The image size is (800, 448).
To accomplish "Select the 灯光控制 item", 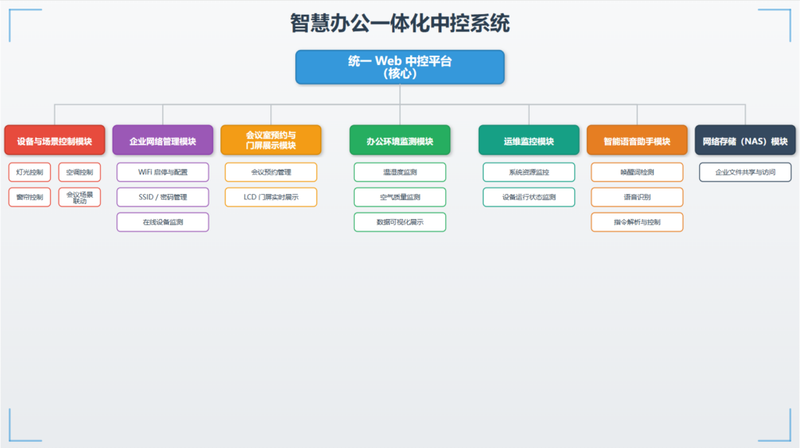I will (30, 172).
